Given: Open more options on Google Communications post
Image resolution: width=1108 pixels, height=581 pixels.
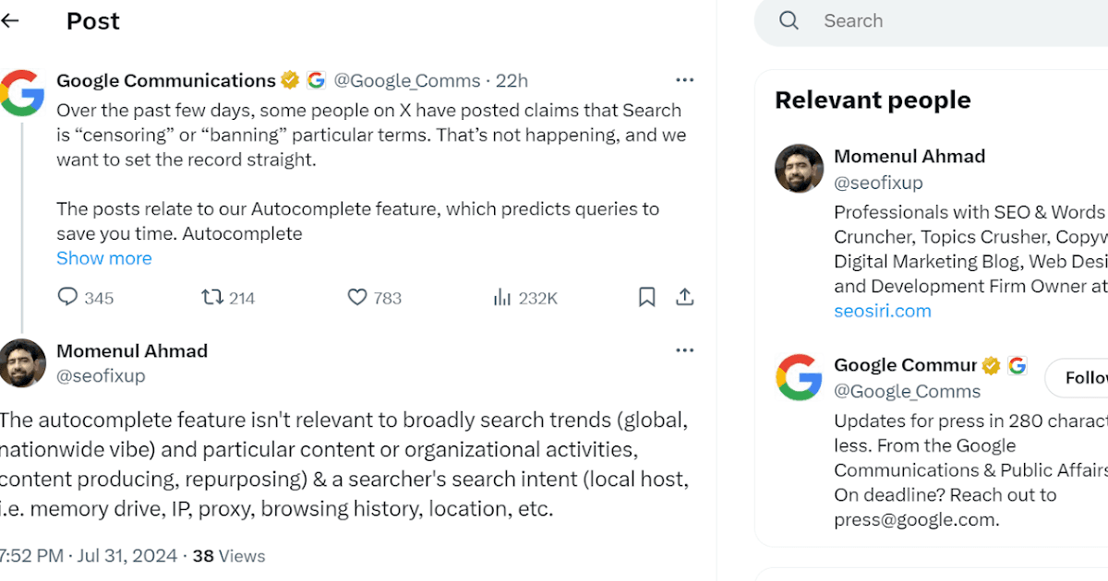Looking at the screenshot, I should (684, 80).
